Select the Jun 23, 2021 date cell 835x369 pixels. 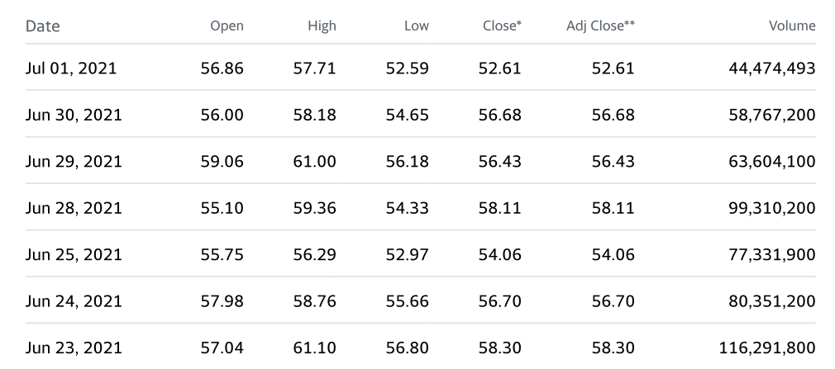pos(74,348)
